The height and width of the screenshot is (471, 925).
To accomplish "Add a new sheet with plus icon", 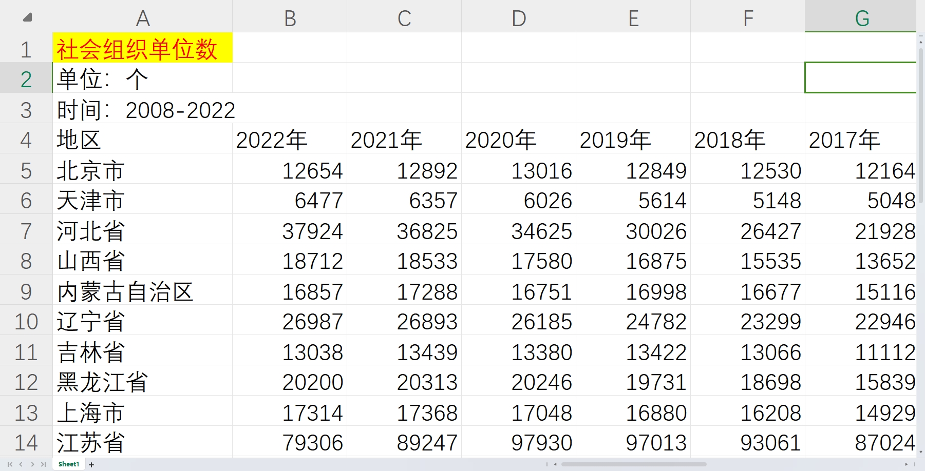I will pyautogui.click(x=91, y=465).
